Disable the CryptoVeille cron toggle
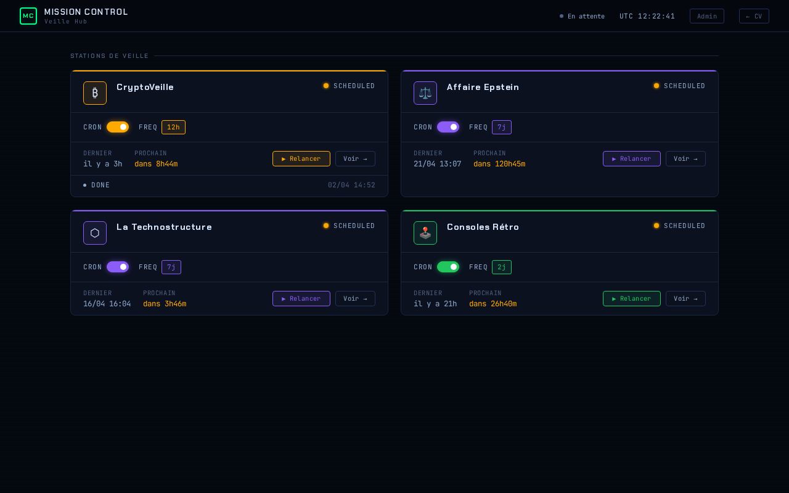The image size is (789, 493). (x=118, y=127)
